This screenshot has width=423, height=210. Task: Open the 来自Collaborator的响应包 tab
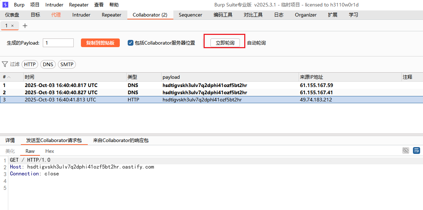120,140
